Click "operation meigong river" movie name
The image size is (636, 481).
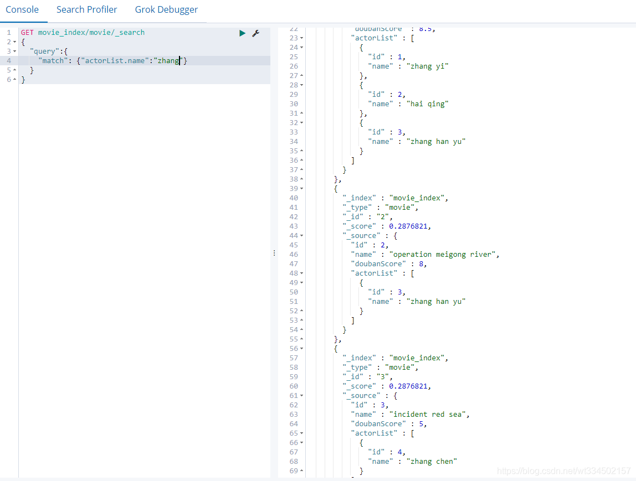443,255
